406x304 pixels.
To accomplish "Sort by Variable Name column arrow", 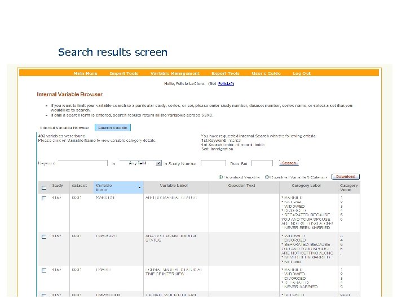I will pos(140,187).
